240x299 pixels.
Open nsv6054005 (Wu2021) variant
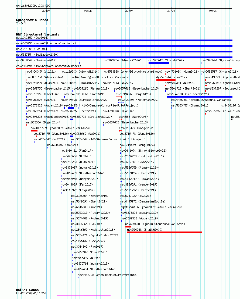tap(41, 72)
